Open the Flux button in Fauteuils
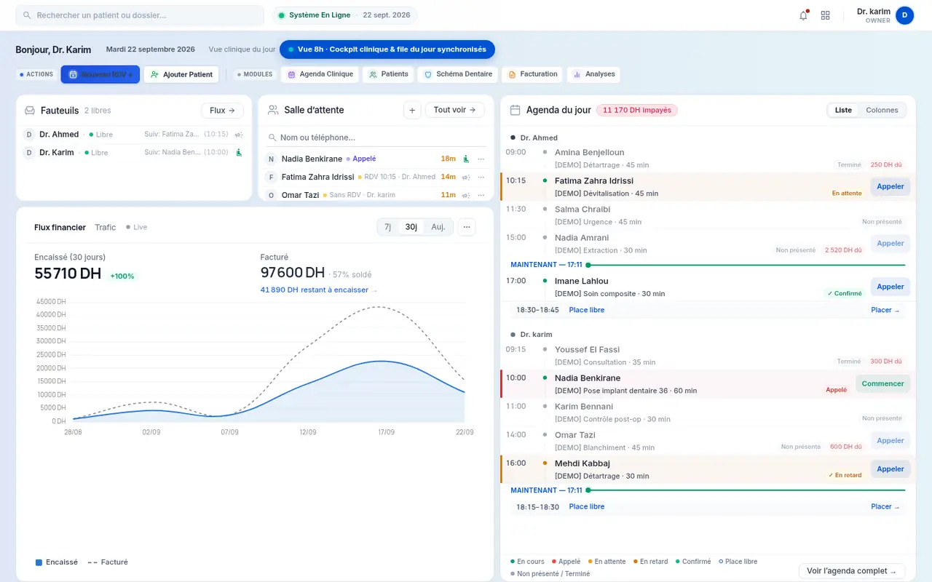The image size is (932, 582). (x=222, y=111)
